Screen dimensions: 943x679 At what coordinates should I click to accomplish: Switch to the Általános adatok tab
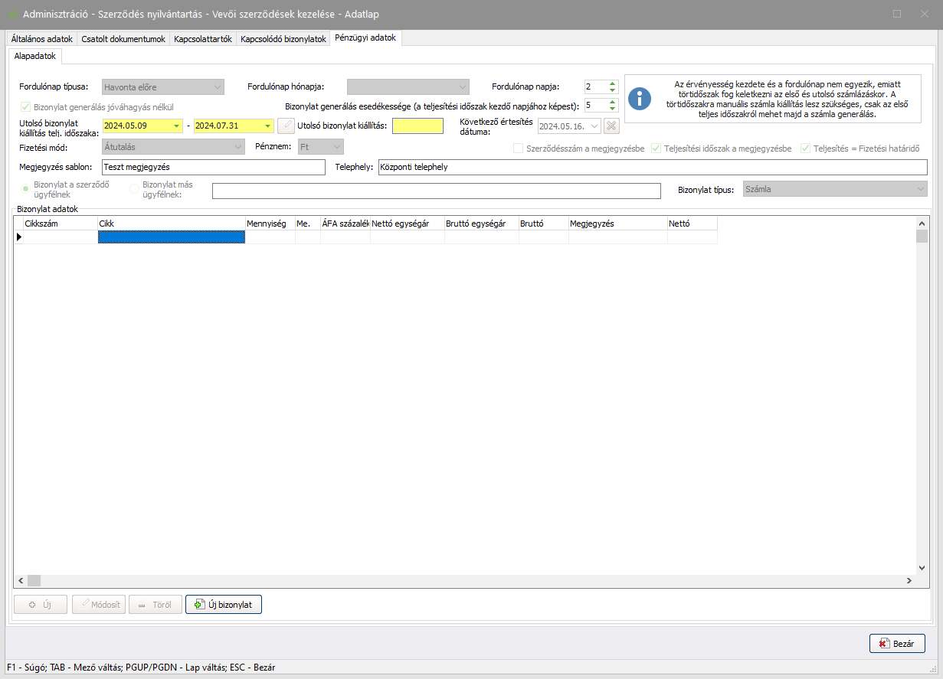point(42,39)
